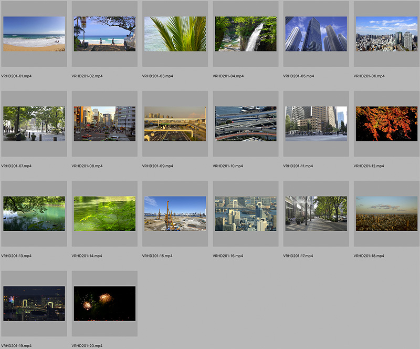Click file name VRHD201-10.mp4
The width and height of the screenshot is (420, 349).
[228, 166]
